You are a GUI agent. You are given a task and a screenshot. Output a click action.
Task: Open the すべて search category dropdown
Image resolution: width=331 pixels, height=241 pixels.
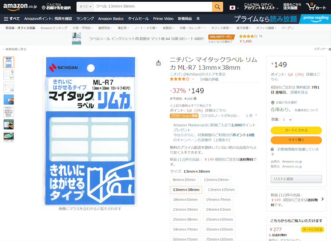[x=85, y=7]
